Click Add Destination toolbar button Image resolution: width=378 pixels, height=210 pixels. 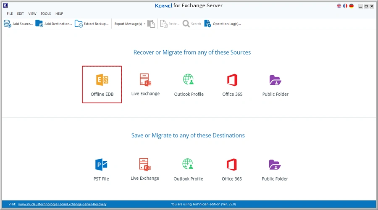(x=53, y=24)
